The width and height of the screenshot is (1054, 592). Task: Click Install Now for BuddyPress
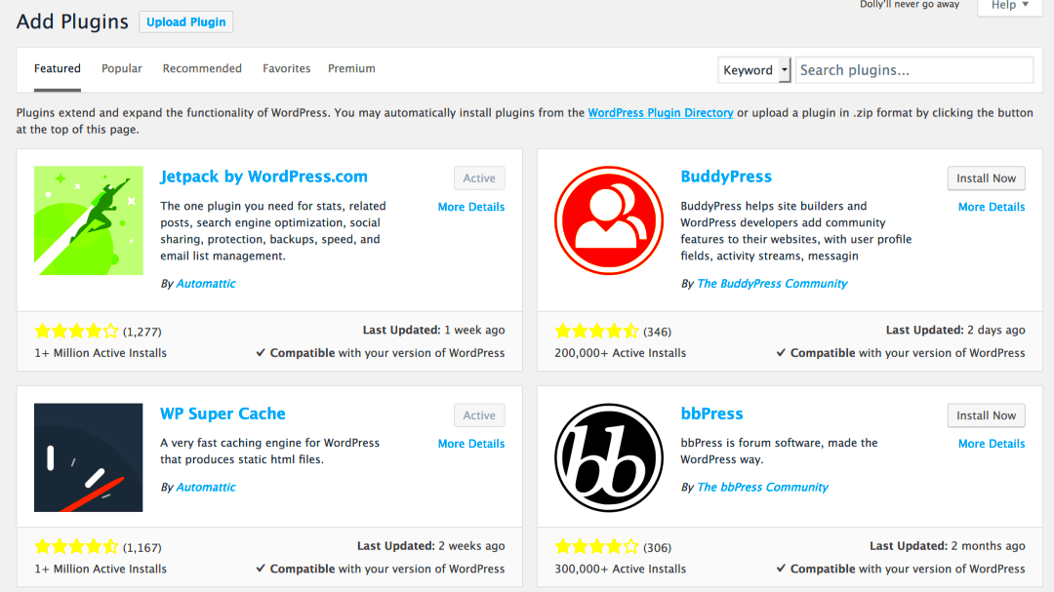[x=986, y=178]
